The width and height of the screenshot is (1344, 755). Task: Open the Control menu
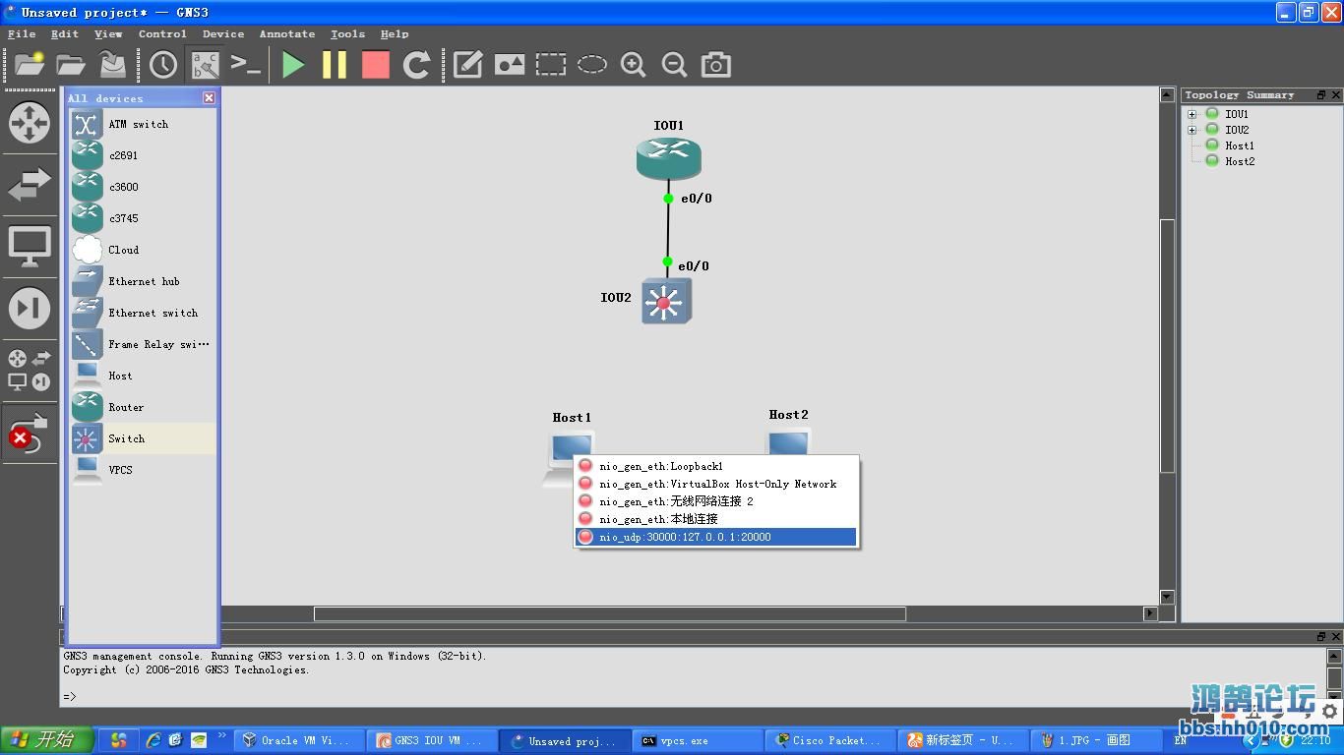click(162, 33)
